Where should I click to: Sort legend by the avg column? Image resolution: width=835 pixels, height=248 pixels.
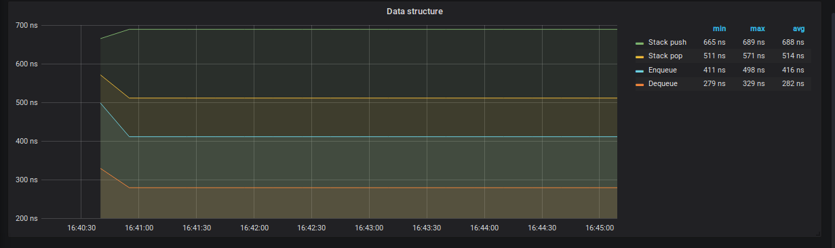point(798,28)
